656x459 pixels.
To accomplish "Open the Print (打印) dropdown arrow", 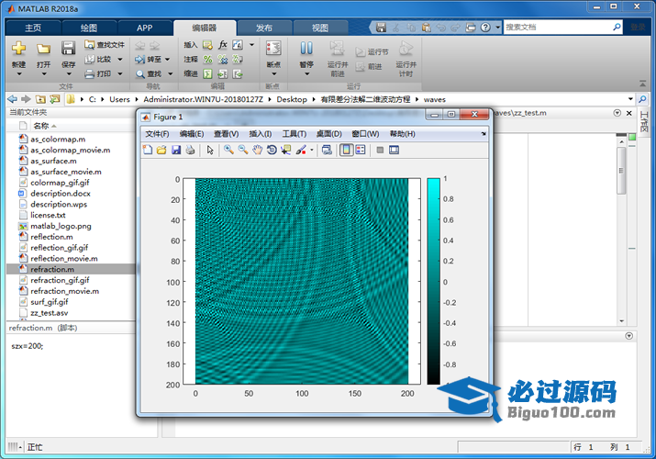I will coord(120,74).
